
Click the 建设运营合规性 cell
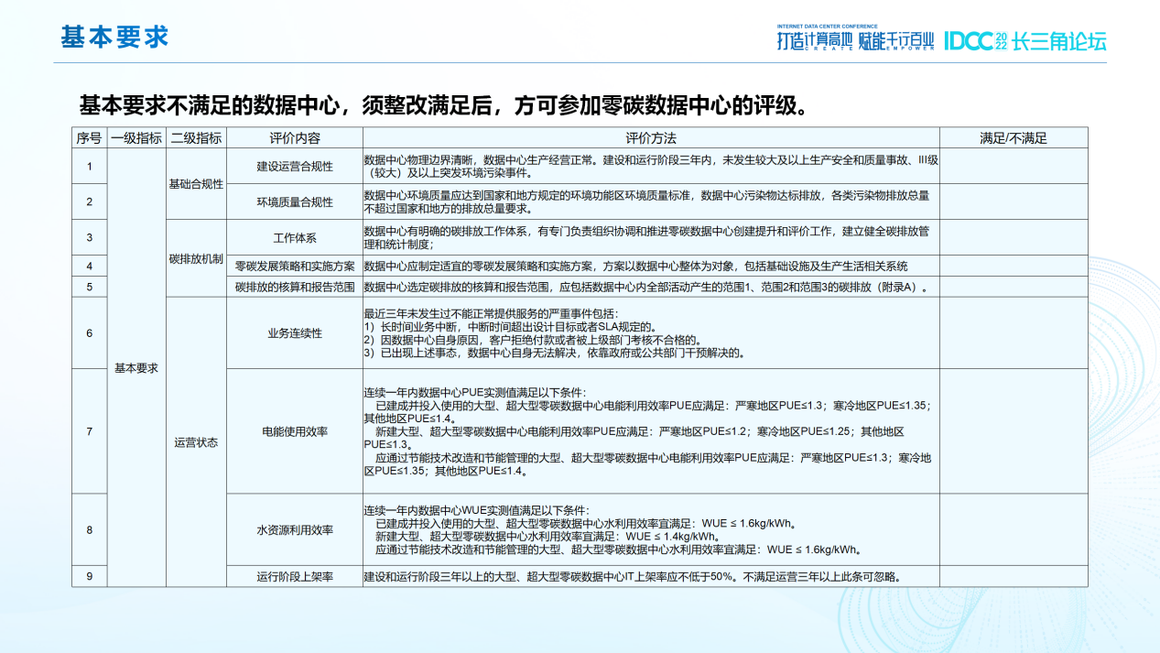tap(295, 167)
